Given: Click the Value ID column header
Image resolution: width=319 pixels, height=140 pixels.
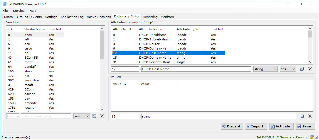Looking at the screenshot, I should tap(125, 84).
